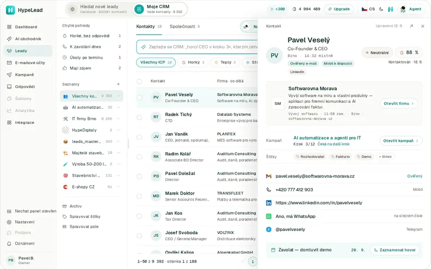Image resolution: width=431 pixels, height=269 pixels.
Task: Tick checkbox for Jan Vaněk row
Action: pos(139,137)
